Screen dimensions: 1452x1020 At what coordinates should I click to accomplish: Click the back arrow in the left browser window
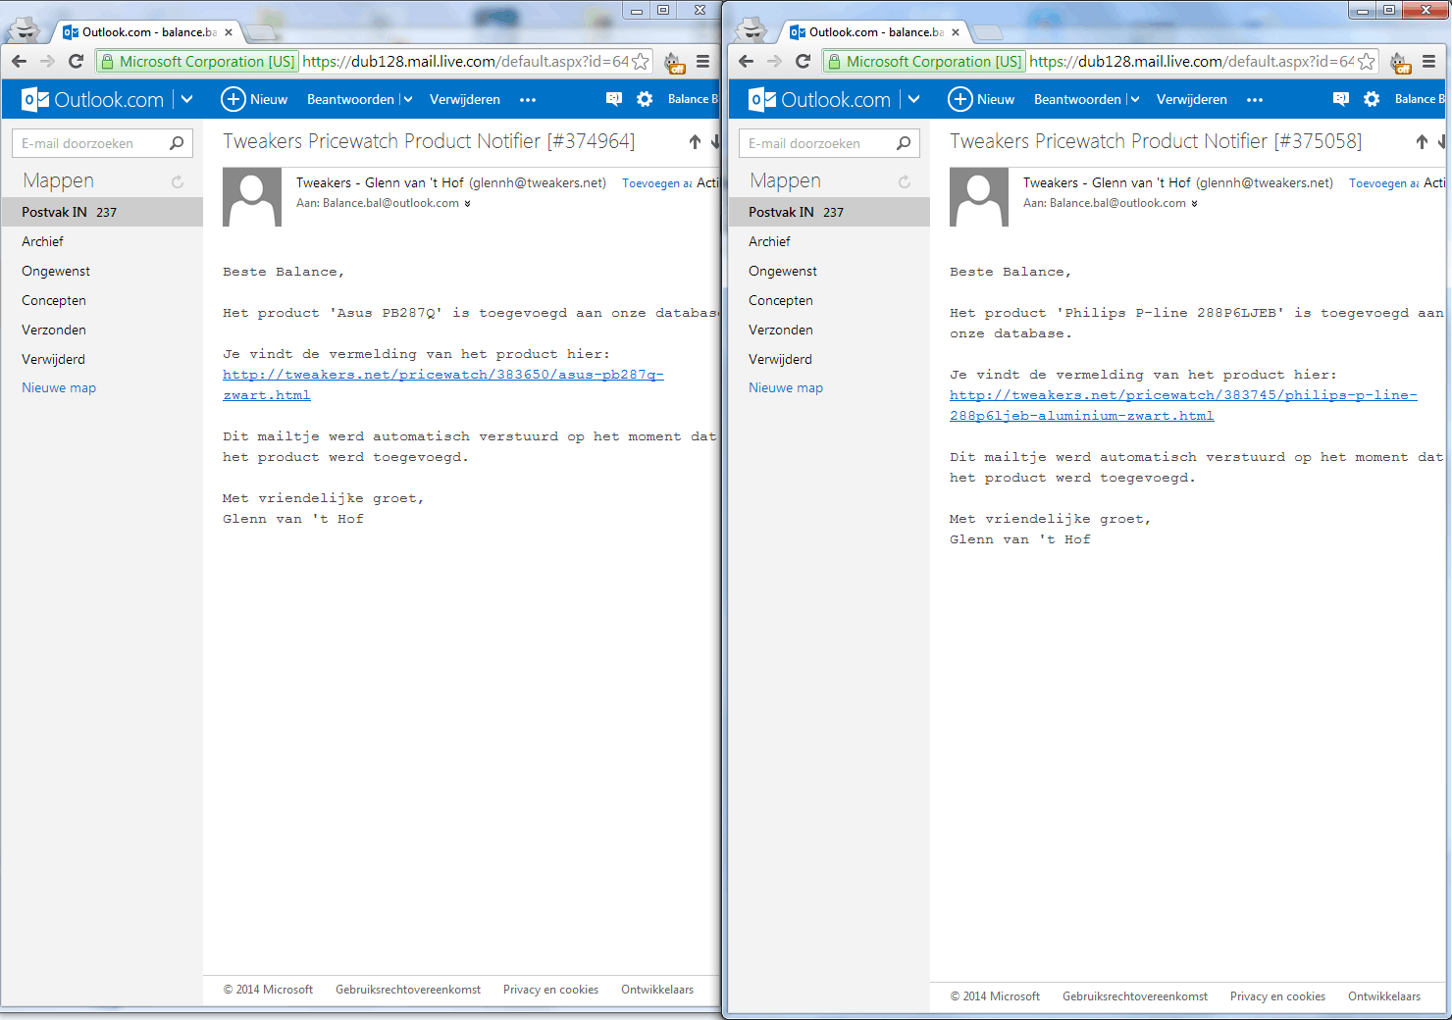19,62
